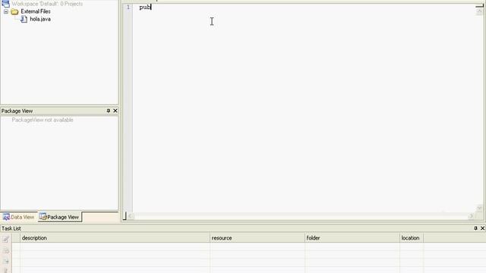Click the editor vertical scrollbar up arrow

[x=479, y=11]
